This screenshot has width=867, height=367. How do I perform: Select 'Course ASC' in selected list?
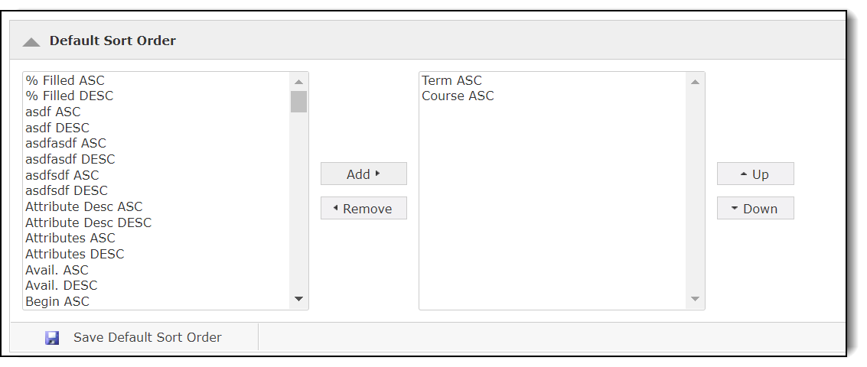(x=458, y=96)
